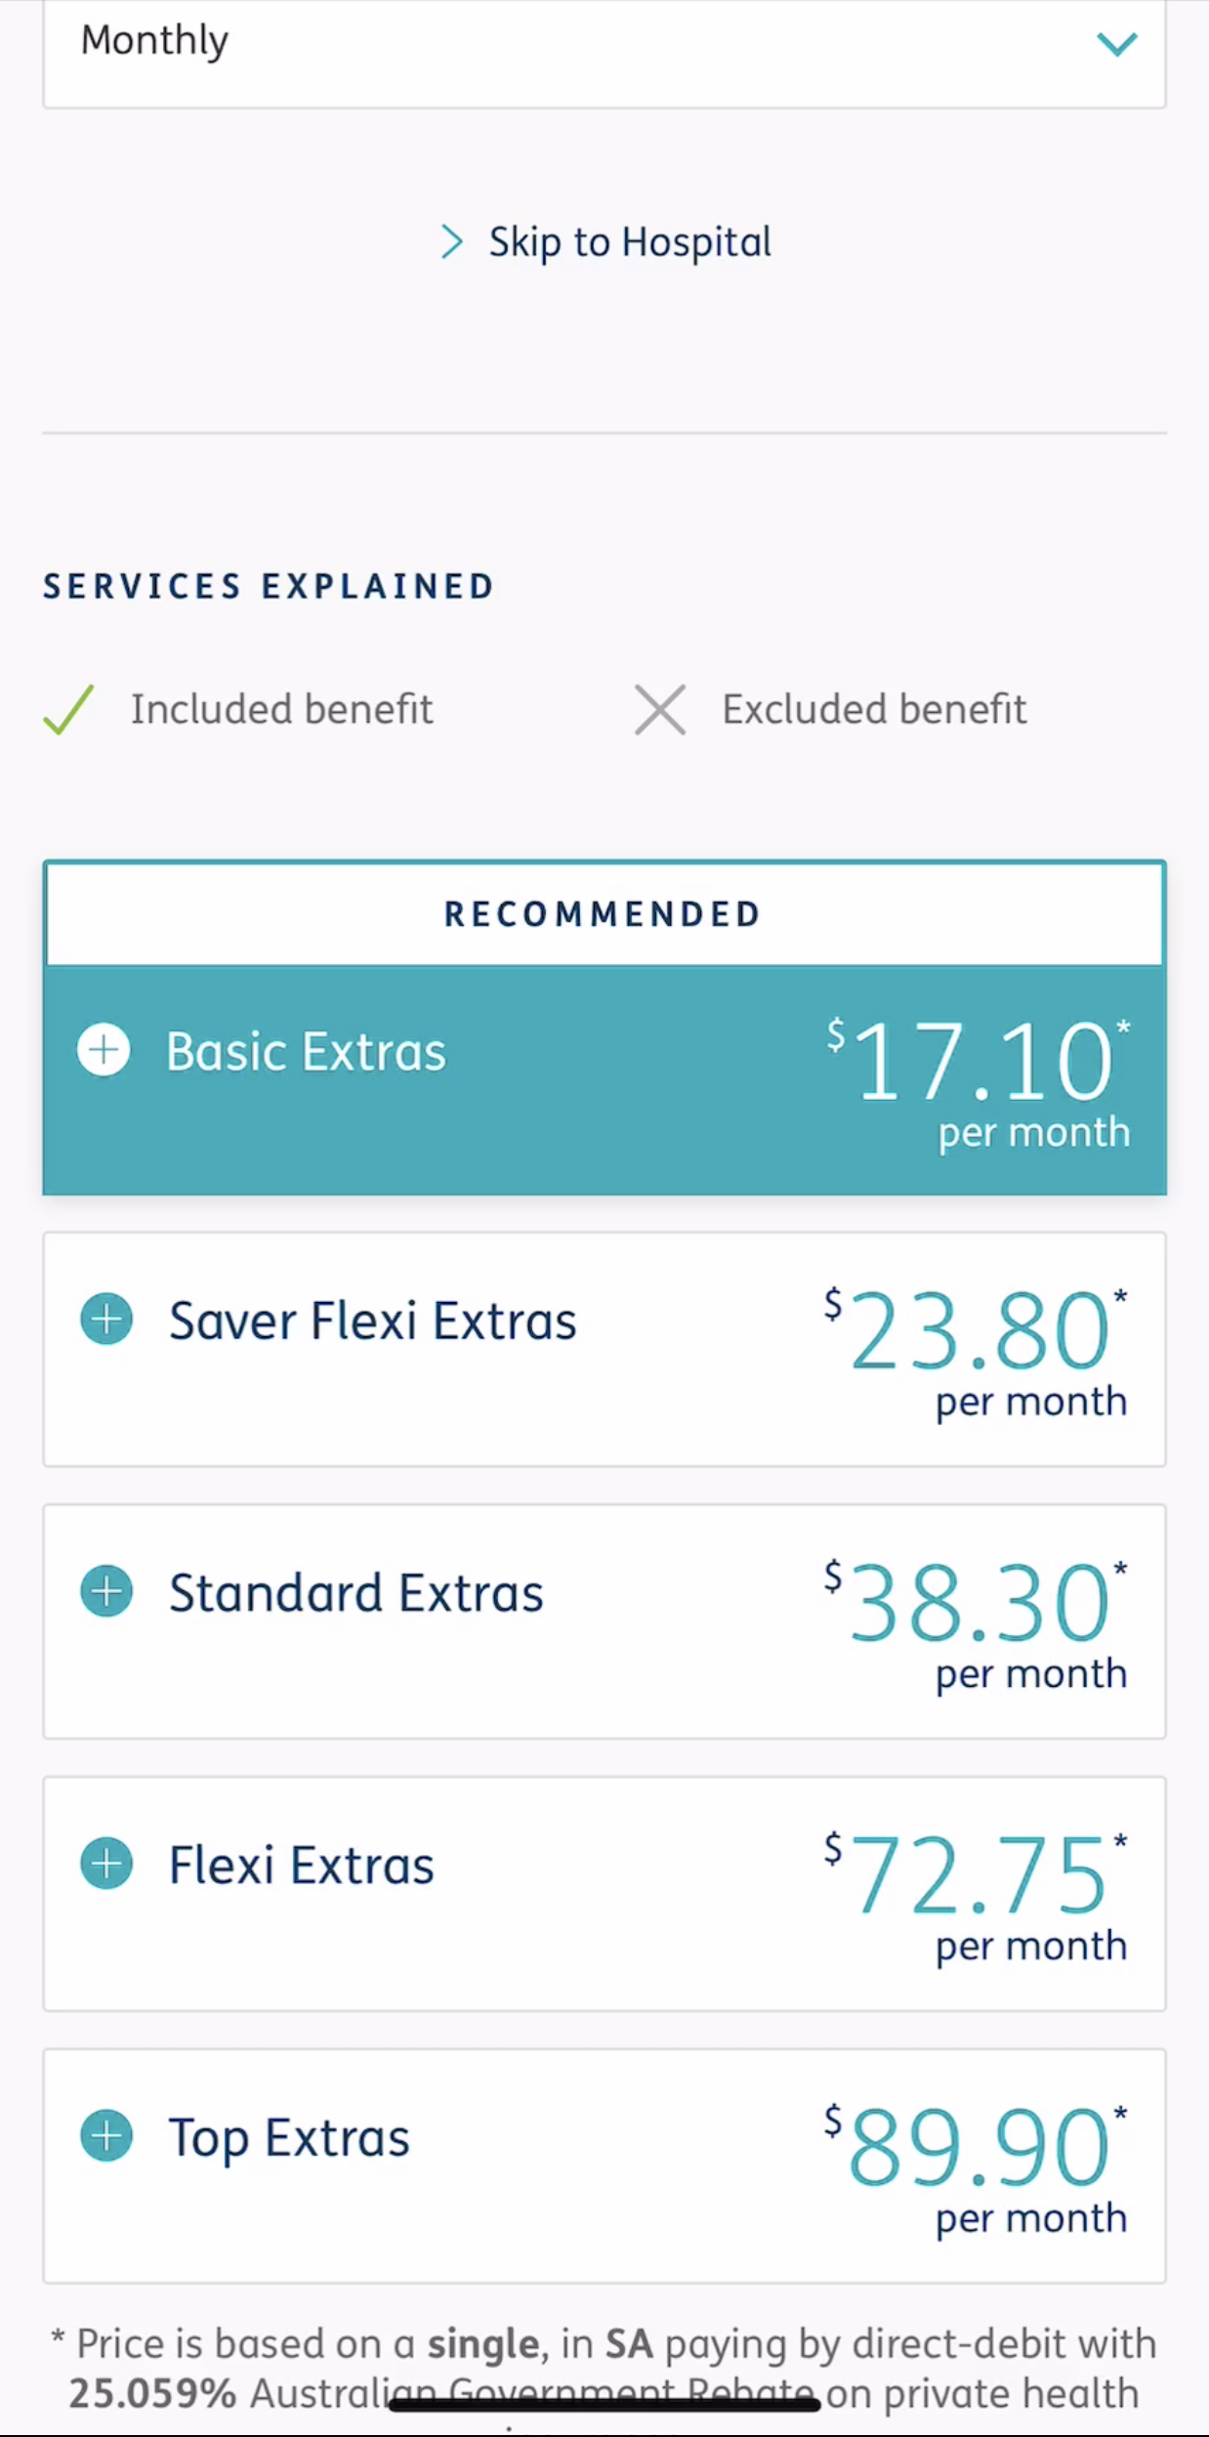Expand Basic Extras with the plus icon

pos(104,1051)
